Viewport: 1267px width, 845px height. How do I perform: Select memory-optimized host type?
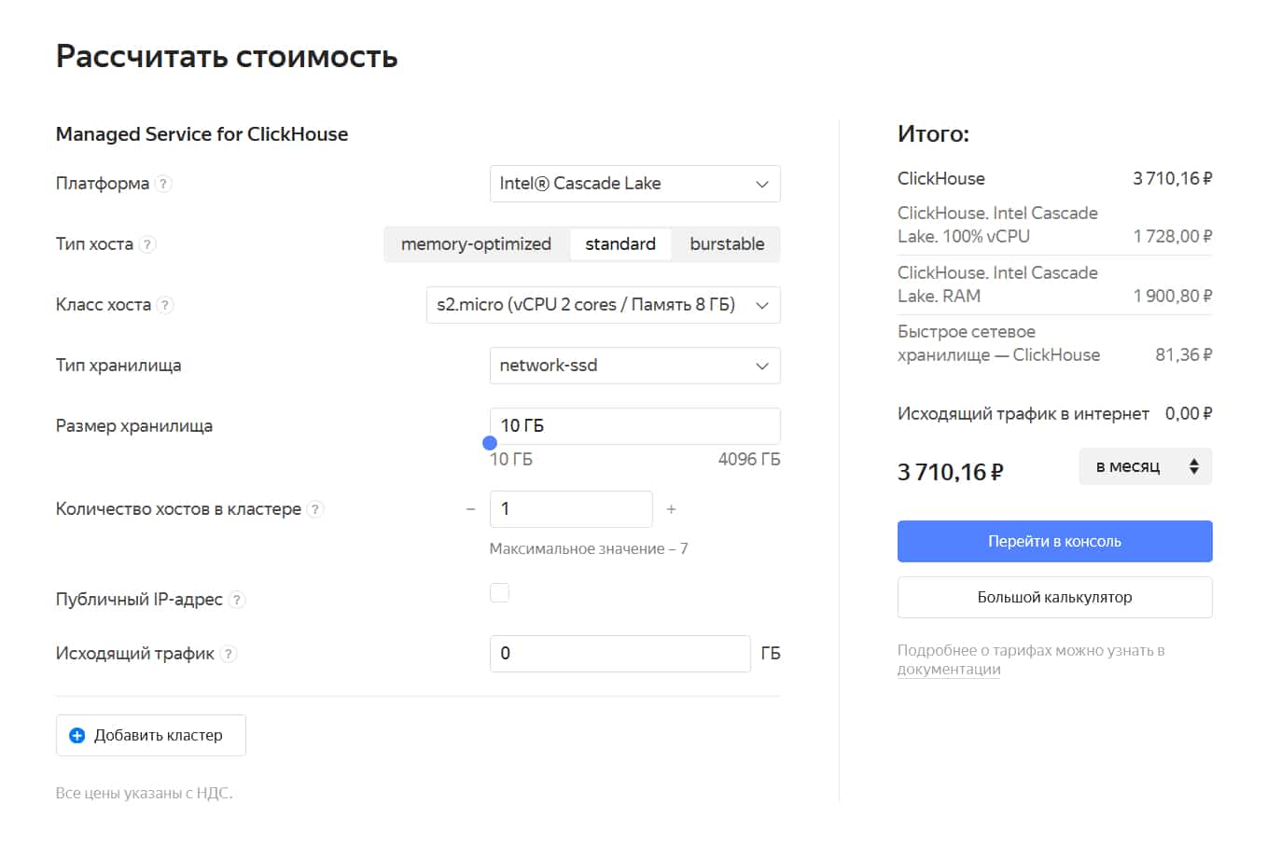pyautogui.click(x=476, y=244)
